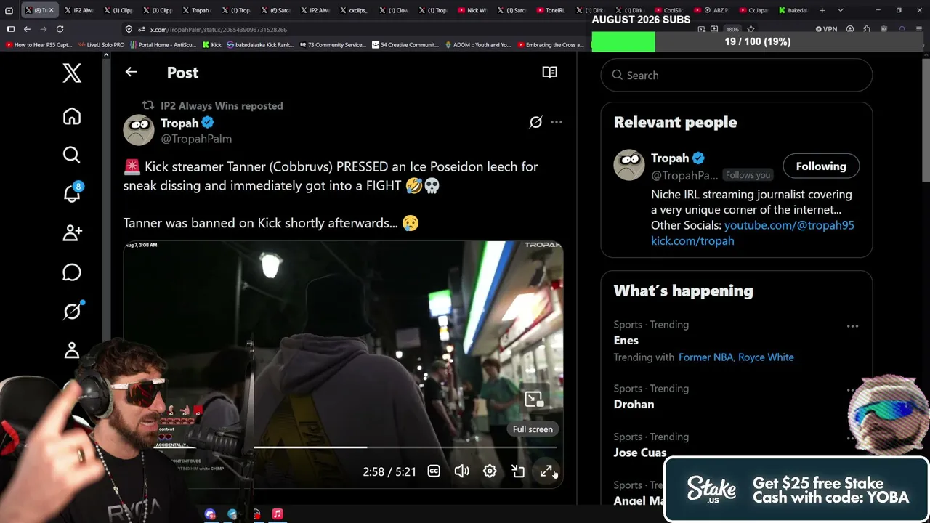
Task: Enter full screen on the video
Action: tap(546, 471)
